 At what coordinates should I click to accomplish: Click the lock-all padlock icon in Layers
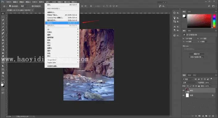pos(199,86)
